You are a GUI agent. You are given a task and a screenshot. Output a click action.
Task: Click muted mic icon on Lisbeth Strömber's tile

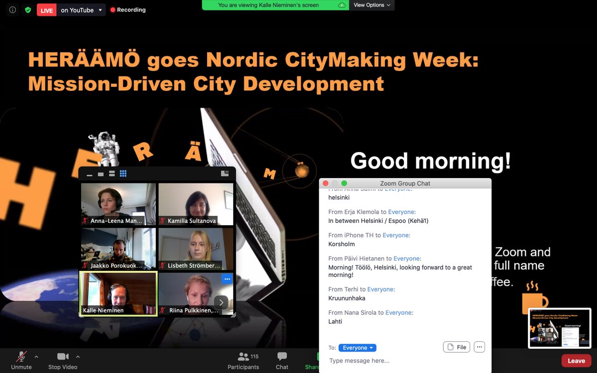(163, 266)
